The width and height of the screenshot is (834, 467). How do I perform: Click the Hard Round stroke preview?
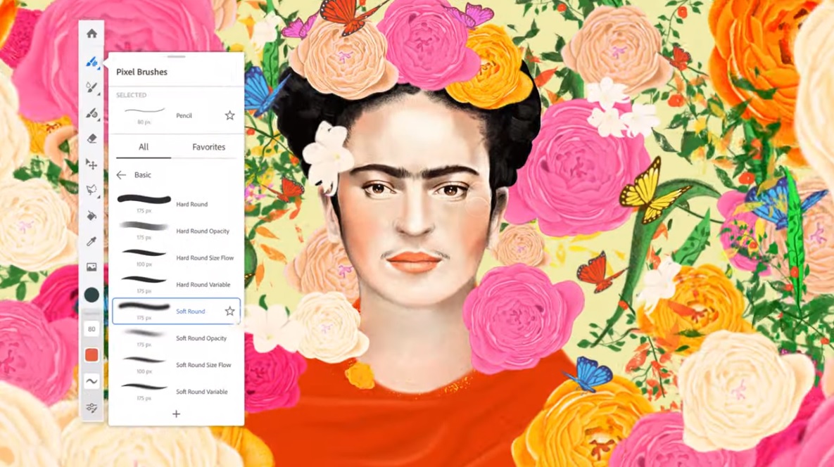[144, 199]
